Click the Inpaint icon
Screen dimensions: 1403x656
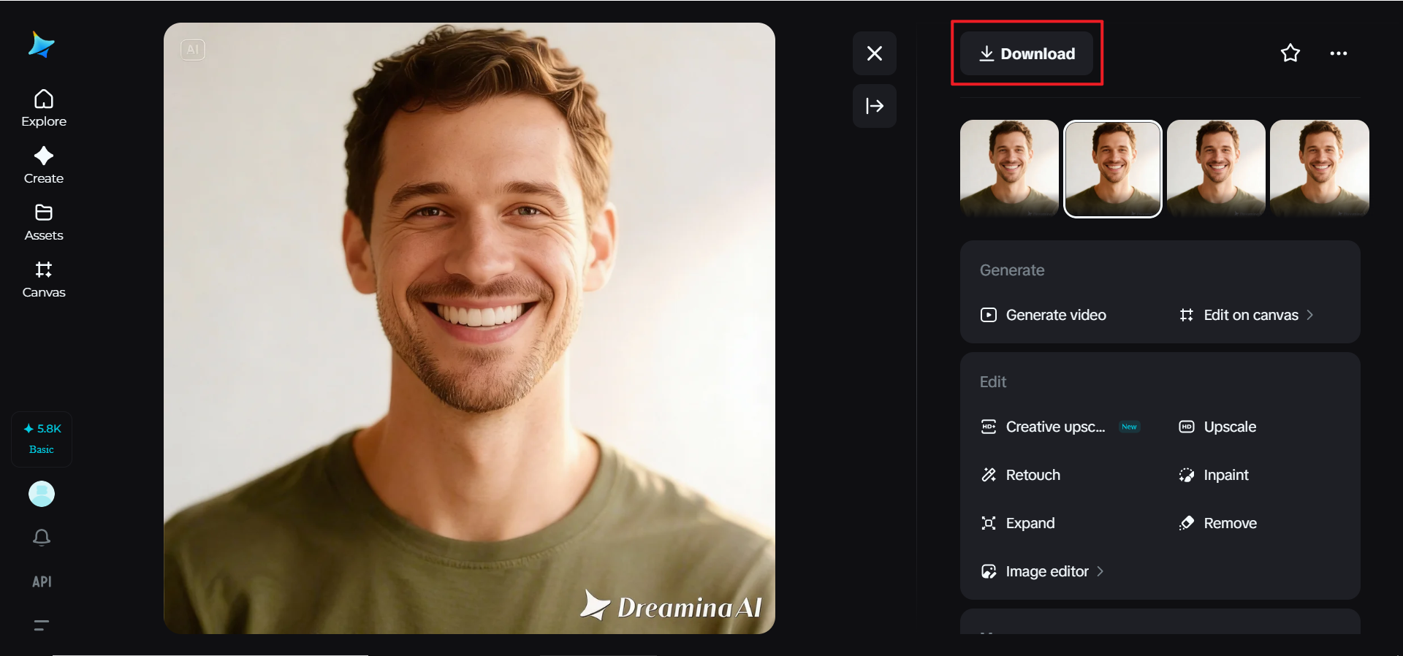tap(1187, 475)
